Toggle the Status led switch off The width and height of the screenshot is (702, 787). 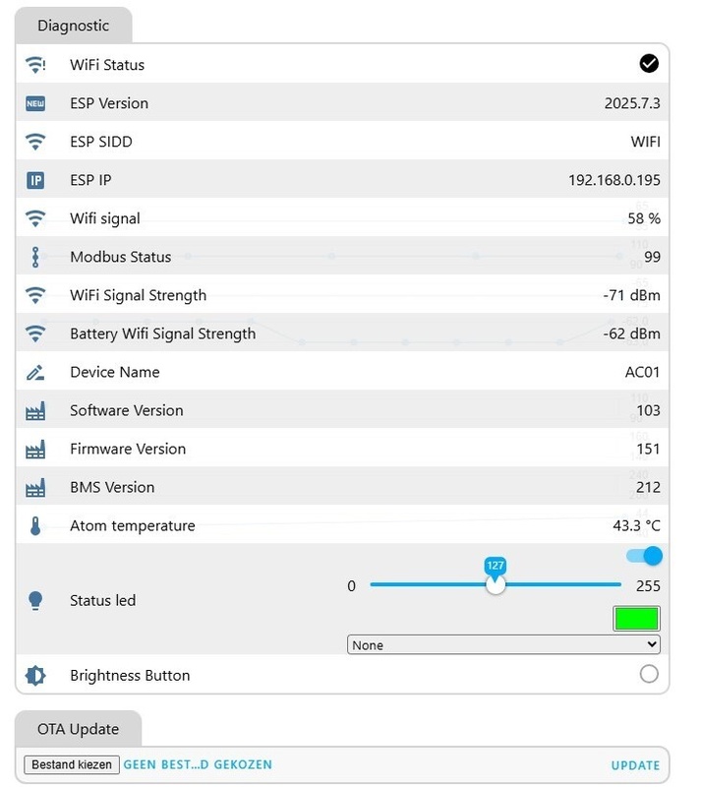[645, 556]
